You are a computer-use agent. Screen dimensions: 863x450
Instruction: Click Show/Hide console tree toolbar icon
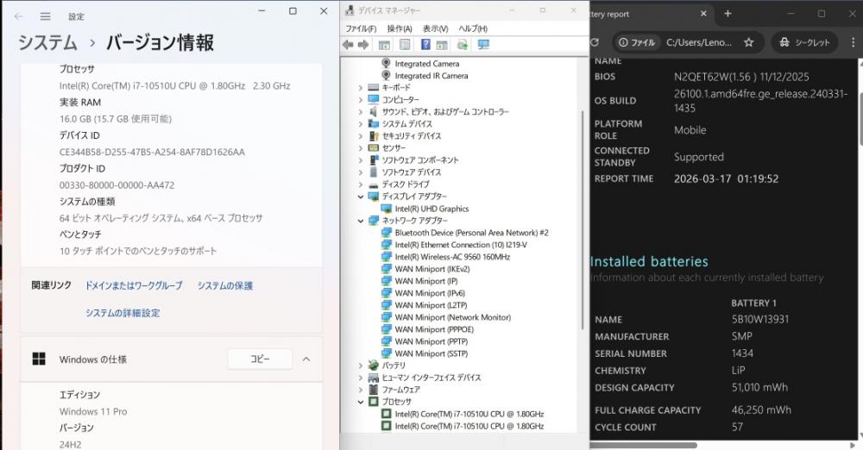384,45
